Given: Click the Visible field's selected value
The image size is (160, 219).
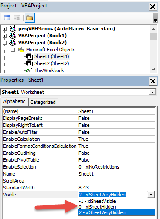Looking at the screenshot, I should click(x=102, y=195).
